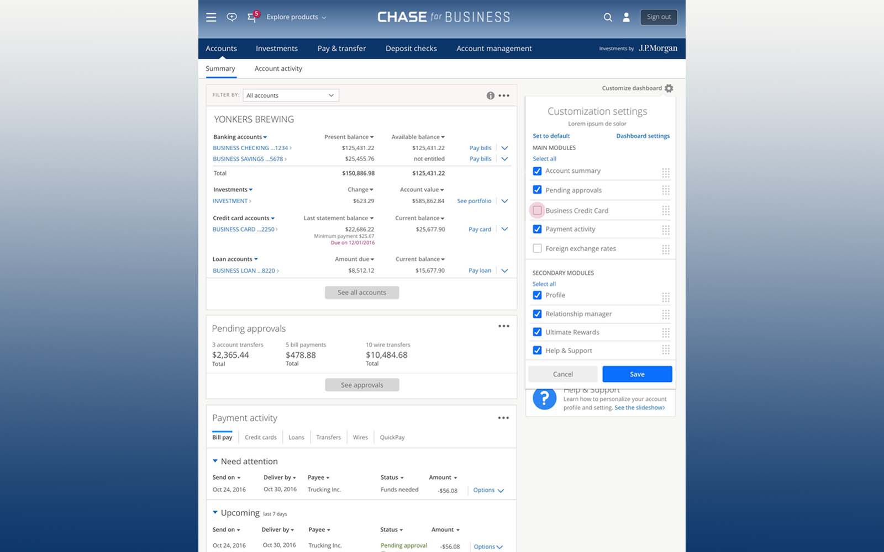Click the Customize dashboard gear icon
The height and width of the screenshot is (552, 884).
[669, 88]
